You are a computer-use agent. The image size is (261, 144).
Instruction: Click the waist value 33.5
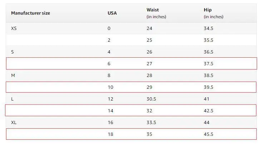pos(151,123)
